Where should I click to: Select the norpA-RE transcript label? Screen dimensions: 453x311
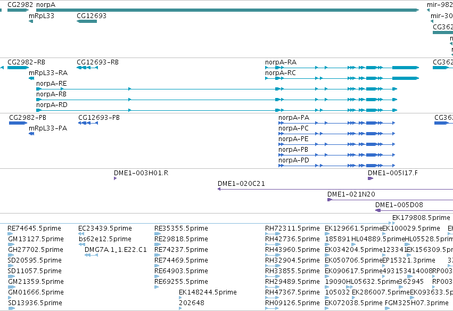(x=52, y=84)
